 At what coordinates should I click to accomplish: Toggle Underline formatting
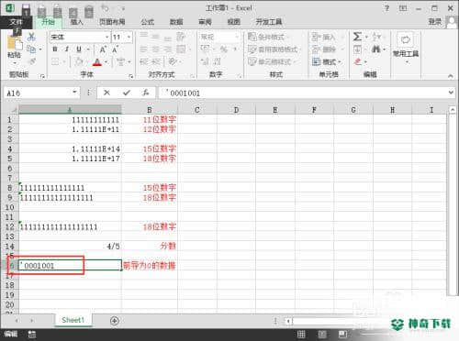point(79,49)
